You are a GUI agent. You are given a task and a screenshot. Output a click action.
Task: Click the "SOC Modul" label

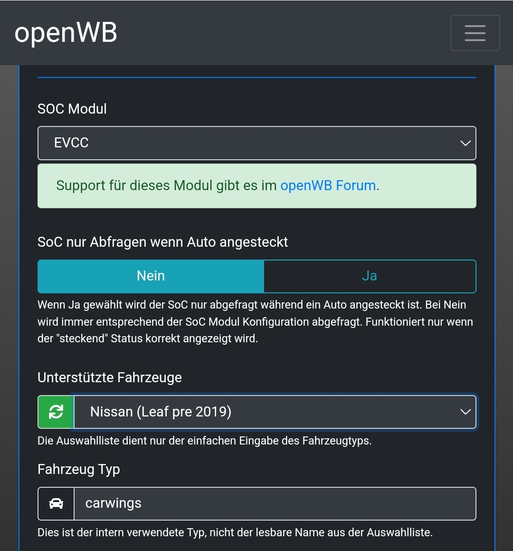[72, 109]
